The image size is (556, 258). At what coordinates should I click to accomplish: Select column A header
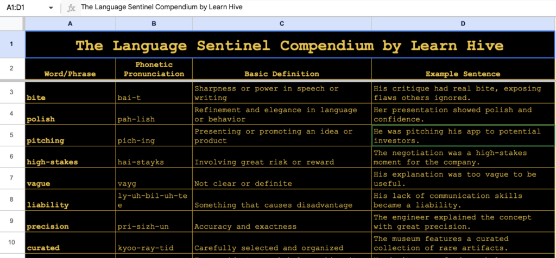pos(70,24)
